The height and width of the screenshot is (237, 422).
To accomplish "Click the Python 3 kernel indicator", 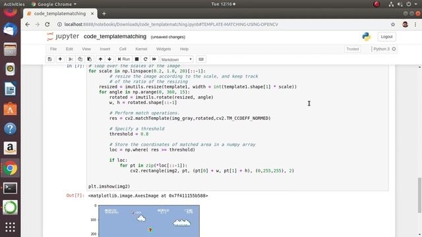I will (x=384, y=49).
